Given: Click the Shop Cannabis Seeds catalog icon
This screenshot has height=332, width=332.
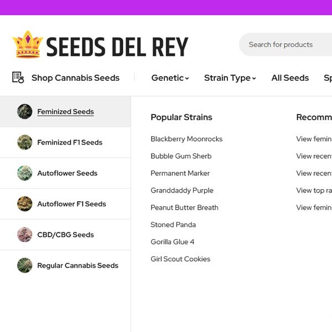Looking at the screenshot, I should coord(18,77).
